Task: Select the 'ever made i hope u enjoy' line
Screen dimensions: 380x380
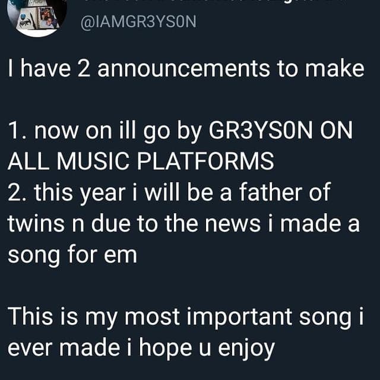Action: click(x=141, y=349)
